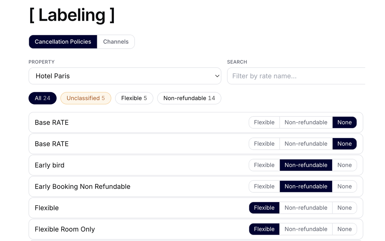
Task: Set the second Base RATE row to None
Action: pyautogui.click(x=344, y=144)
